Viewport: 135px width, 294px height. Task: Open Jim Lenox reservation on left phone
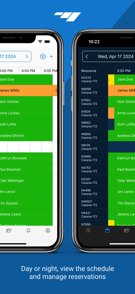(x=26, y=192)
